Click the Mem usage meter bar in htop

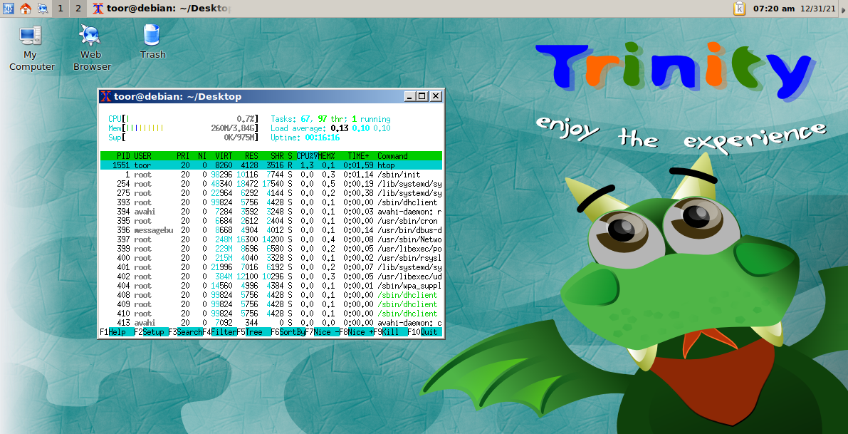coord(183,128)
